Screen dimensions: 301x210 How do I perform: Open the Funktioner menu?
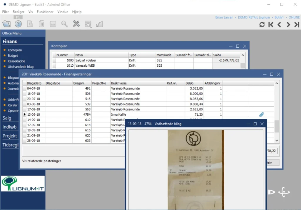coord(45,12)
